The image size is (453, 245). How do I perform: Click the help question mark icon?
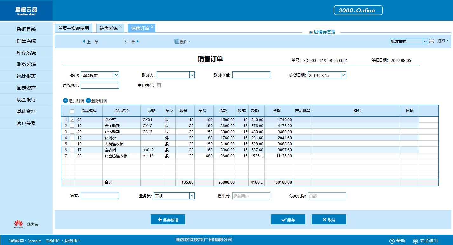click(x=392, y=241)
